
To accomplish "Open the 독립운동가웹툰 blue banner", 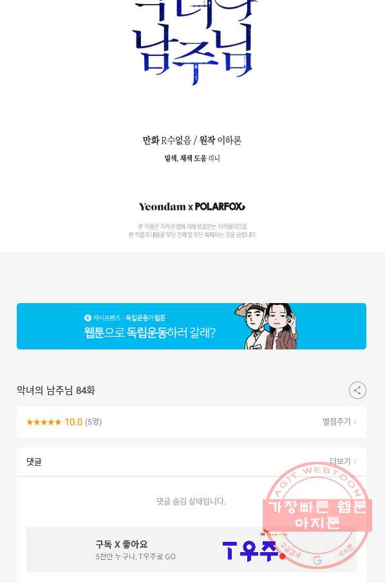I will tap(191, 326).
